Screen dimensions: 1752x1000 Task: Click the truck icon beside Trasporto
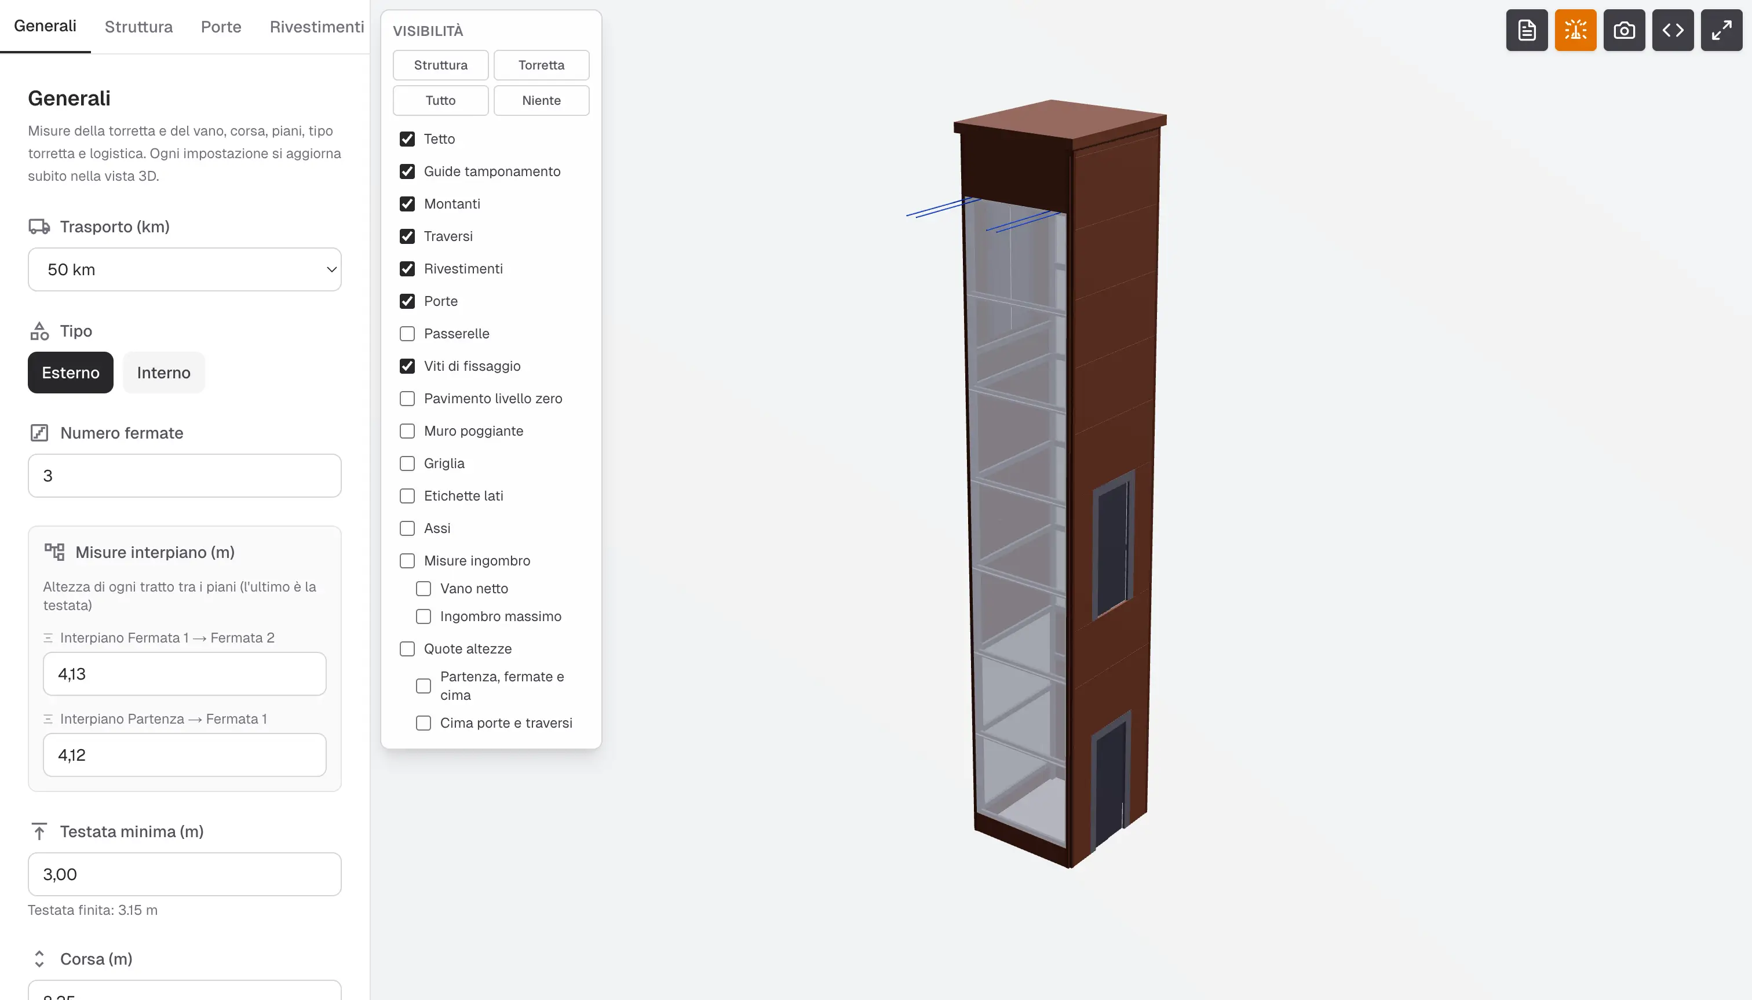[39, 227]
